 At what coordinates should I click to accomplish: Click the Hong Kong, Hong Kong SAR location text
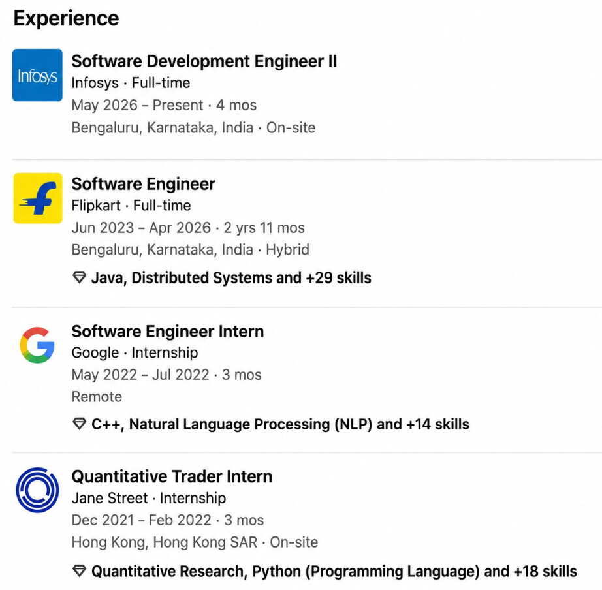coord(165,542)
